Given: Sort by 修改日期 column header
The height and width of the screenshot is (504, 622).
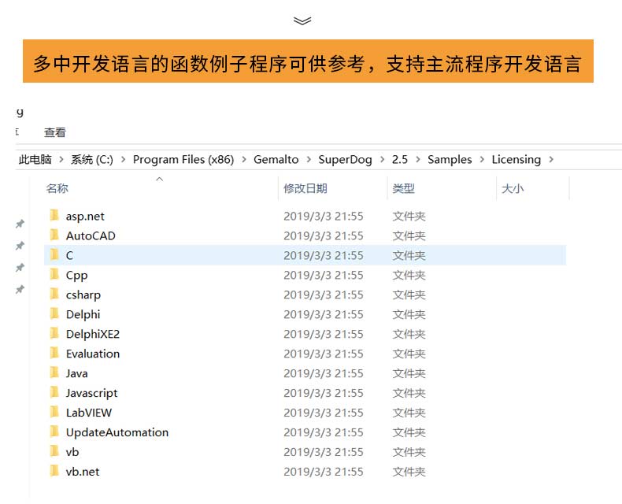Looking at the screenshot, I should [x=305, y=188].
